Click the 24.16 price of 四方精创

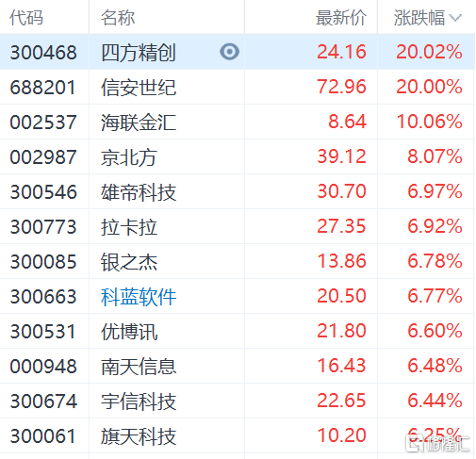pyautogui.click(x=341, y=52)
